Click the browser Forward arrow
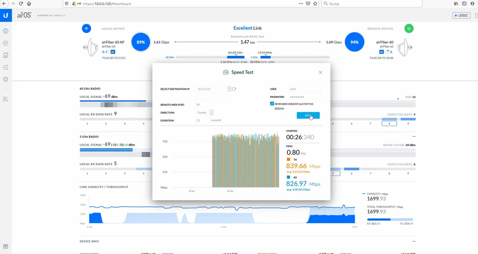 13,4
